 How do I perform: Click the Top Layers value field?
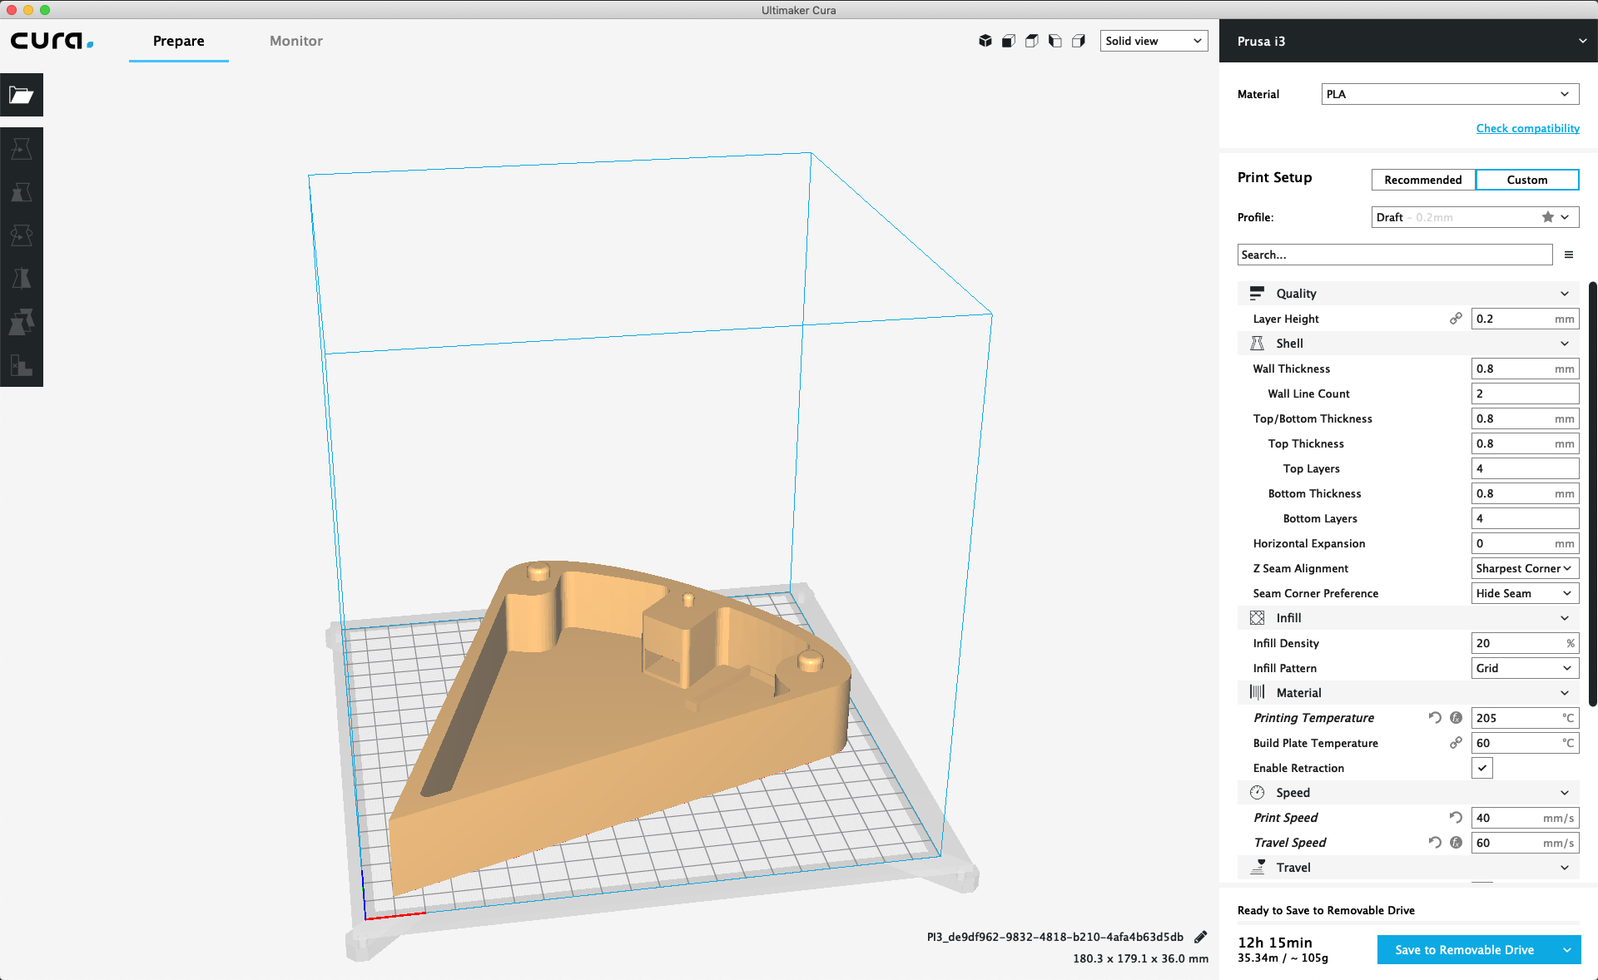[1525, 468]
